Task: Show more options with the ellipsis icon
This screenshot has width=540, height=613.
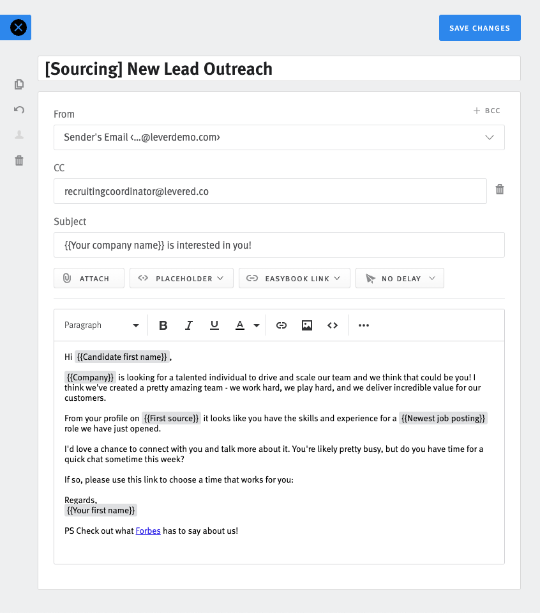Action: (x=364, y=325)
